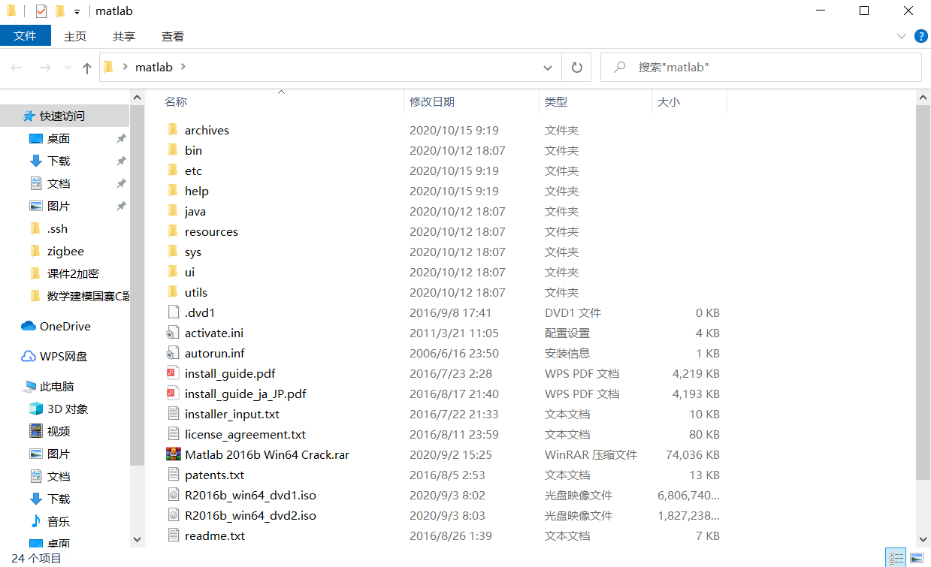Click the disc image icon of R2016b_win64_dvd2.iso

click(173, 515)
